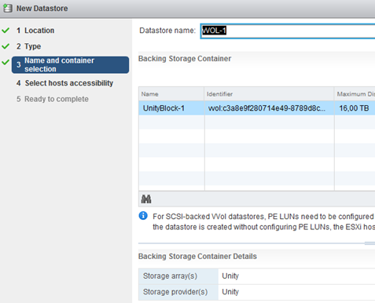Click the green checkmark next to Type
The width and height of the screenshot is (375, 303).
pos(6,46)
